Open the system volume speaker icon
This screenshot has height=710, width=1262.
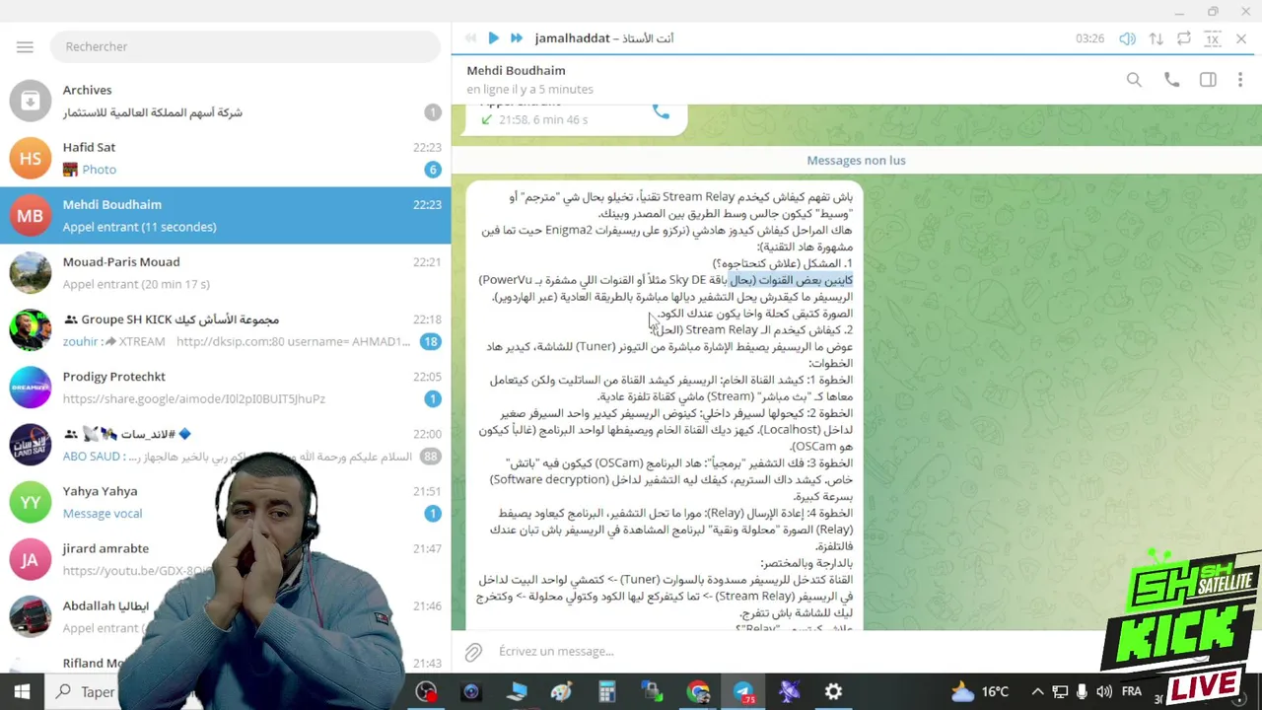pos(1103,691)
